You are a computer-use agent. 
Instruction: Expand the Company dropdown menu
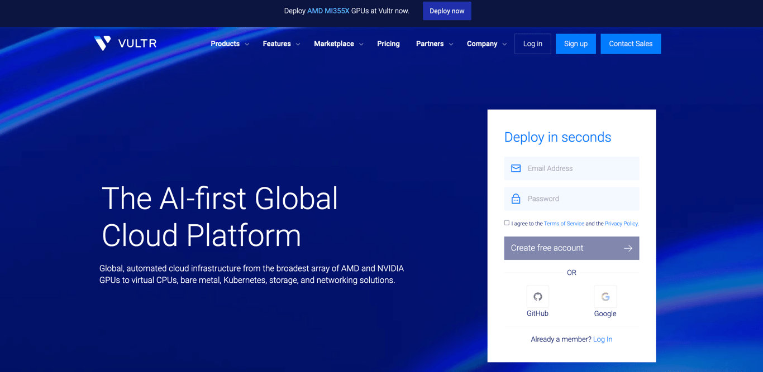pyautogui.click(x=487, y=44)
